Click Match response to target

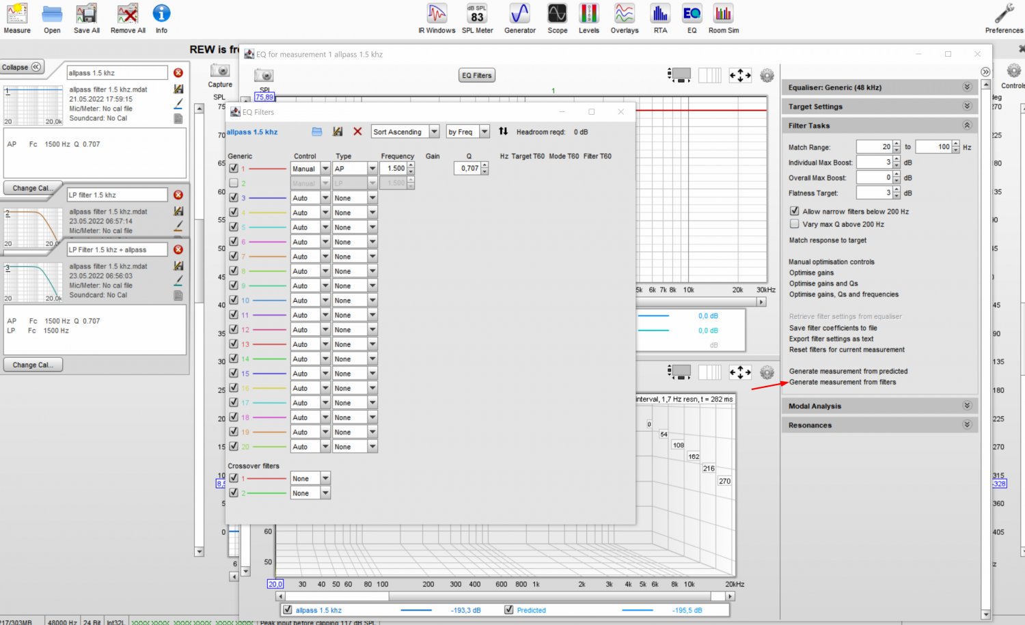click(x=828, y=240)
